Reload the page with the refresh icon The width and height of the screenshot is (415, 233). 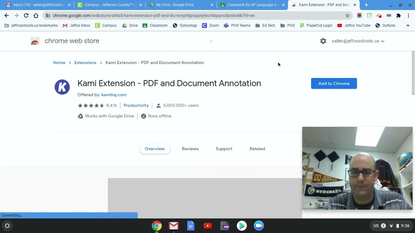26,16
